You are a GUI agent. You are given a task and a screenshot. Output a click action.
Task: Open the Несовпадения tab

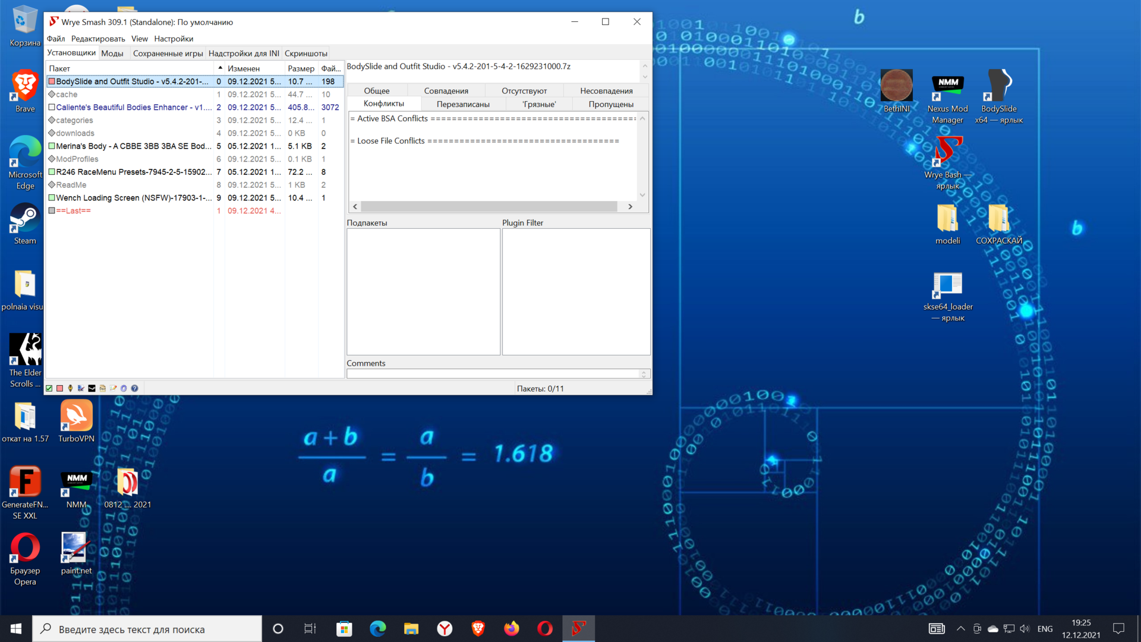point(606,91)
